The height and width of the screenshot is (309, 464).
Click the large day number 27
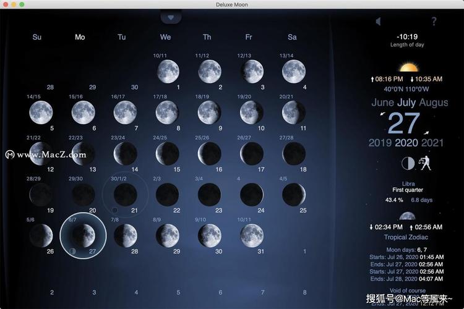[403, 124]
